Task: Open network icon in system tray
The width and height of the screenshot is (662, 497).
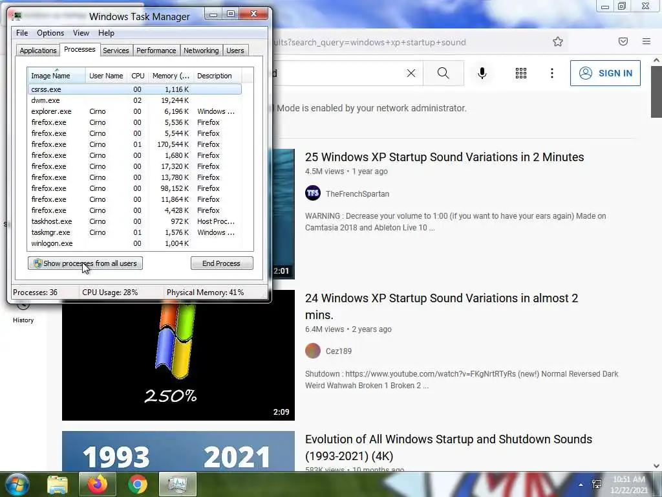Action: tap(597, 484)
